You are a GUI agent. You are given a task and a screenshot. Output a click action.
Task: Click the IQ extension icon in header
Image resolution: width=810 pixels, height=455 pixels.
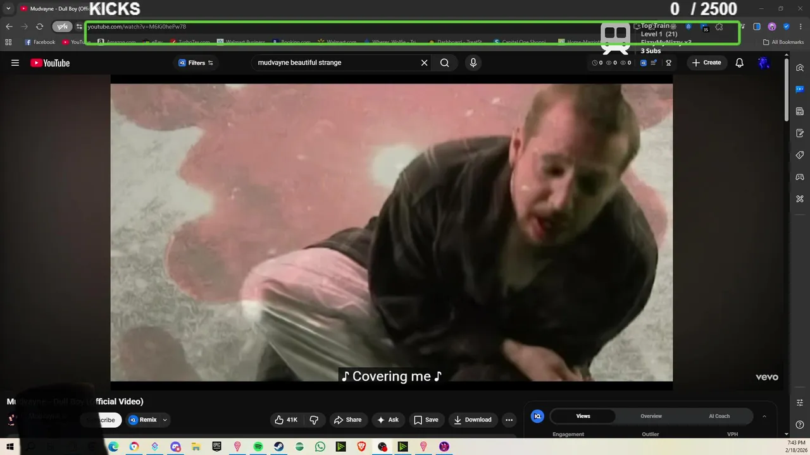click(x=644, y=63)
